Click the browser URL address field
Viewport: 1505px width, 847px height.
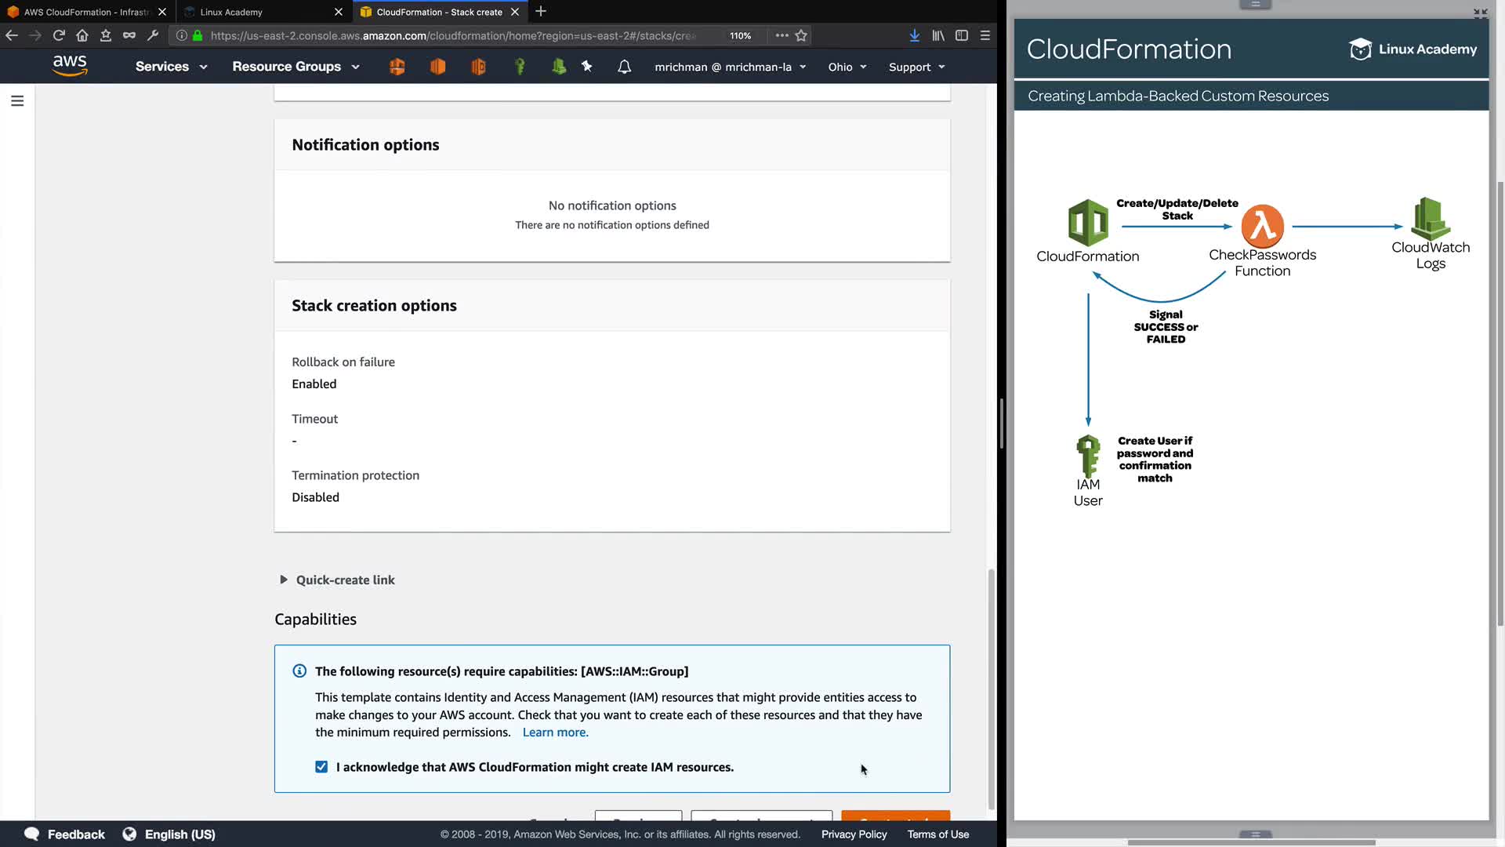[455, 35]
